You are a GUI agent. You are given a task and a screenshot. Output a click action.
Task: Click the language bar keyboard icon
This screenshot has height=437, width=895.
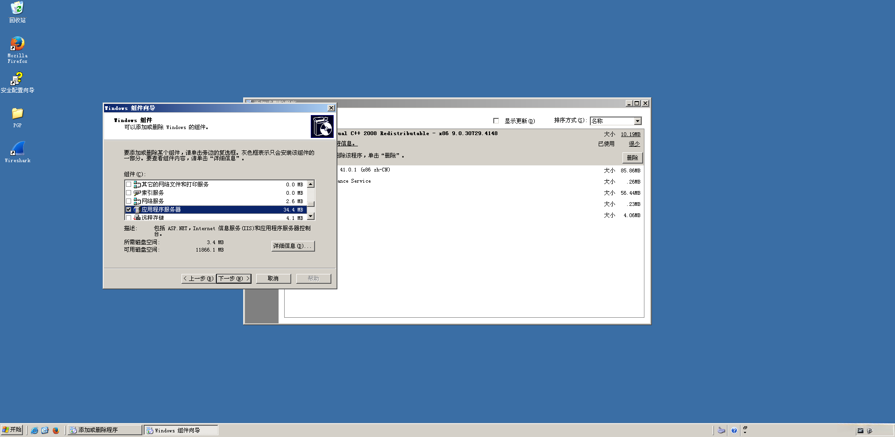tap(721, 430)
